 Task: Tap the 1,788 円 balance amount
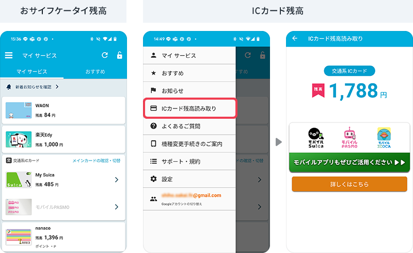pyautogui.click(x=358, y=91)
